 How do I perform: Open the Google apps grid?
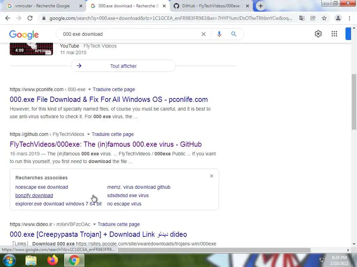point(334,34)
